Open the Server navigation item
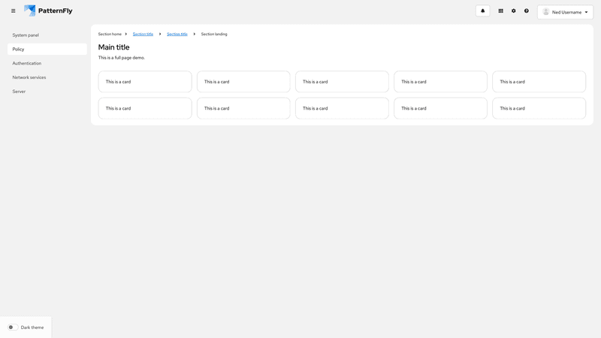This screenshot has width=601, height=338. pos(19,92)
